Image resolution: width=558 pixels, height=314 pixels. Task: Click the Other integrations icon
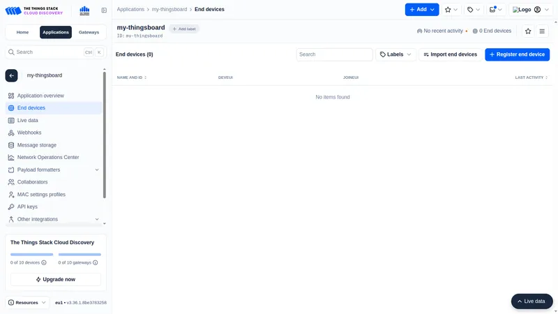(11, 219)
